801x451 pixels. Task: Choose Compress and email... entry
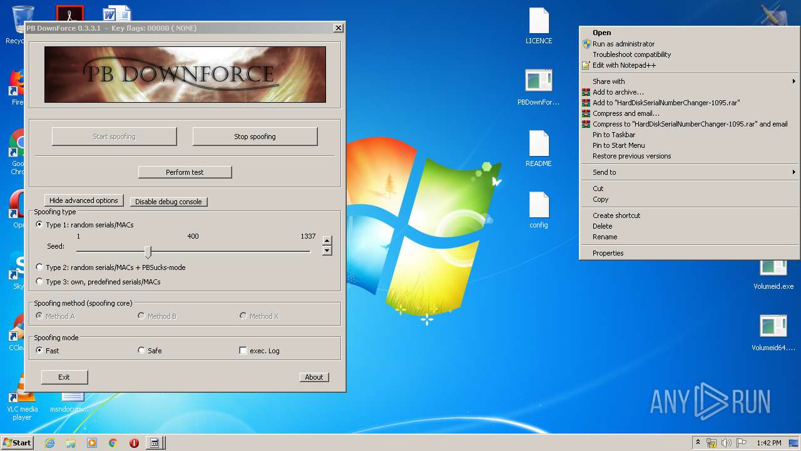point(689,113)
